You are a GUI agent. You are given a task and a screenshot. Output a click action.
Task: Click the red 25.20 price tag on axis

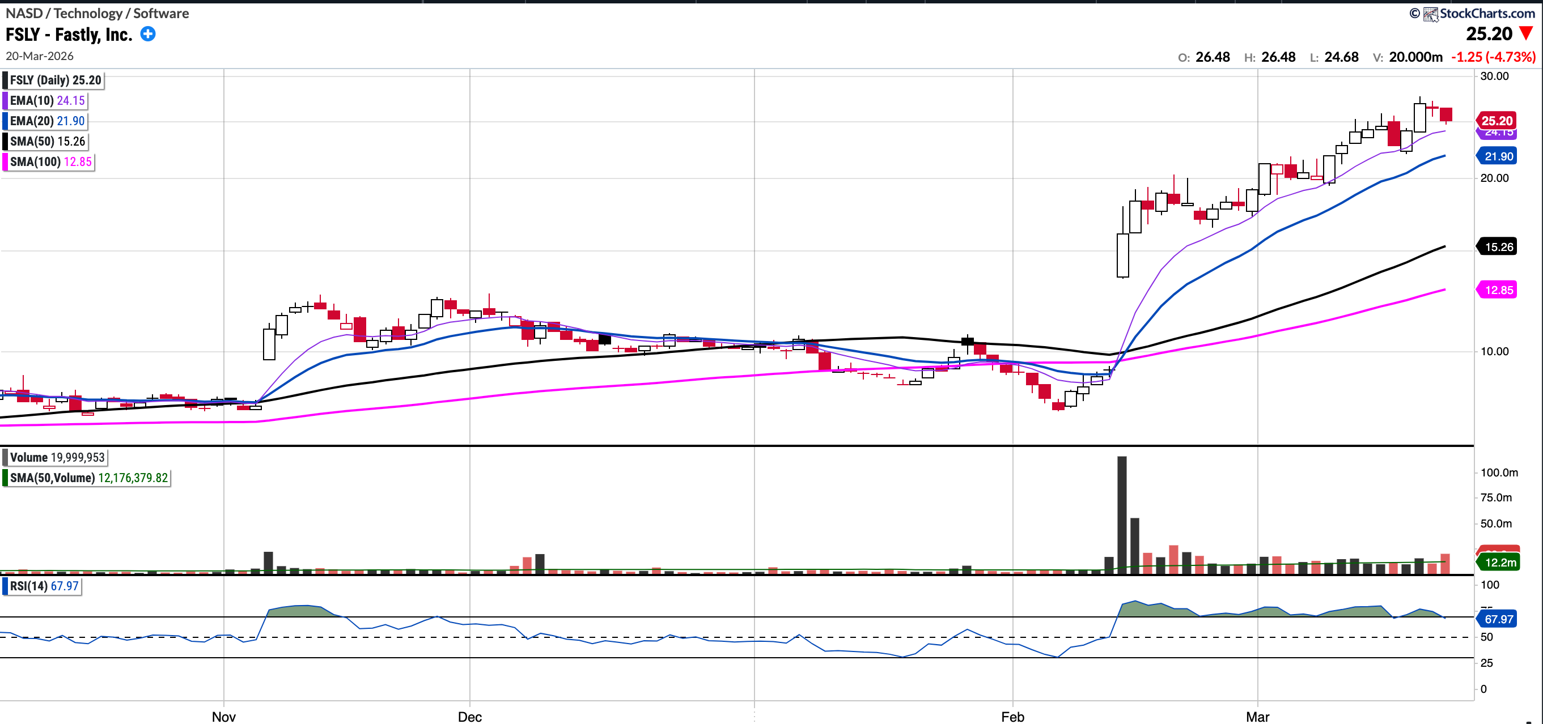point(1497,120)
